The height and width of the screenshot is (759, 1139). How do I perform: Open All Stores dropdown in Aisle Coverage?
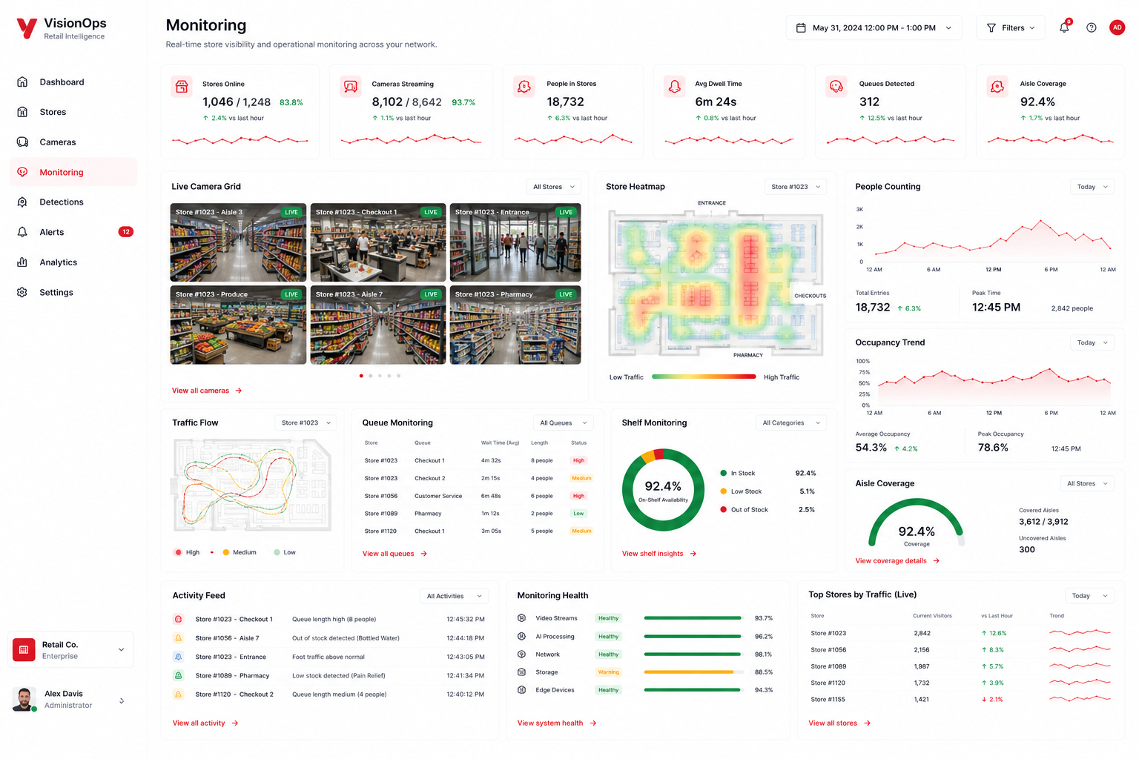point(1087,483)
